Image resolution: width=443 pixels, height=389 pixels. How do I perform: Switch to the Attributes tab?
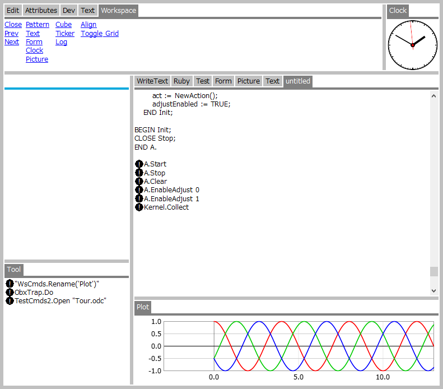41,11
